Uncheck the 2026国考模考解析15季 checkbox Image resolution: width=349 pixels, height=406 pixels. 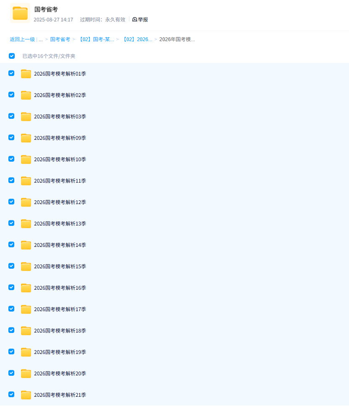pos(11,266)
